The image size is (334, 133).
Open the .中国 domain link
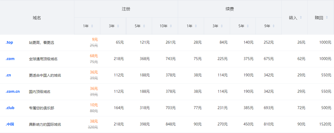10,124
